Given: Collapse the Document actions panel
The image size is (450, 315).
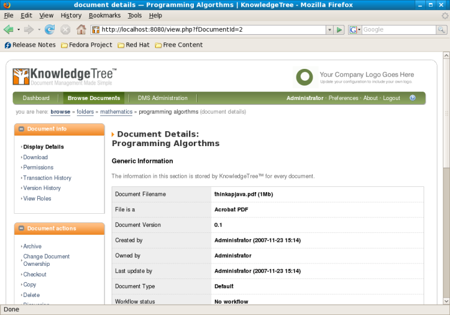Looking at the screenshot, I should click(21, 228).
